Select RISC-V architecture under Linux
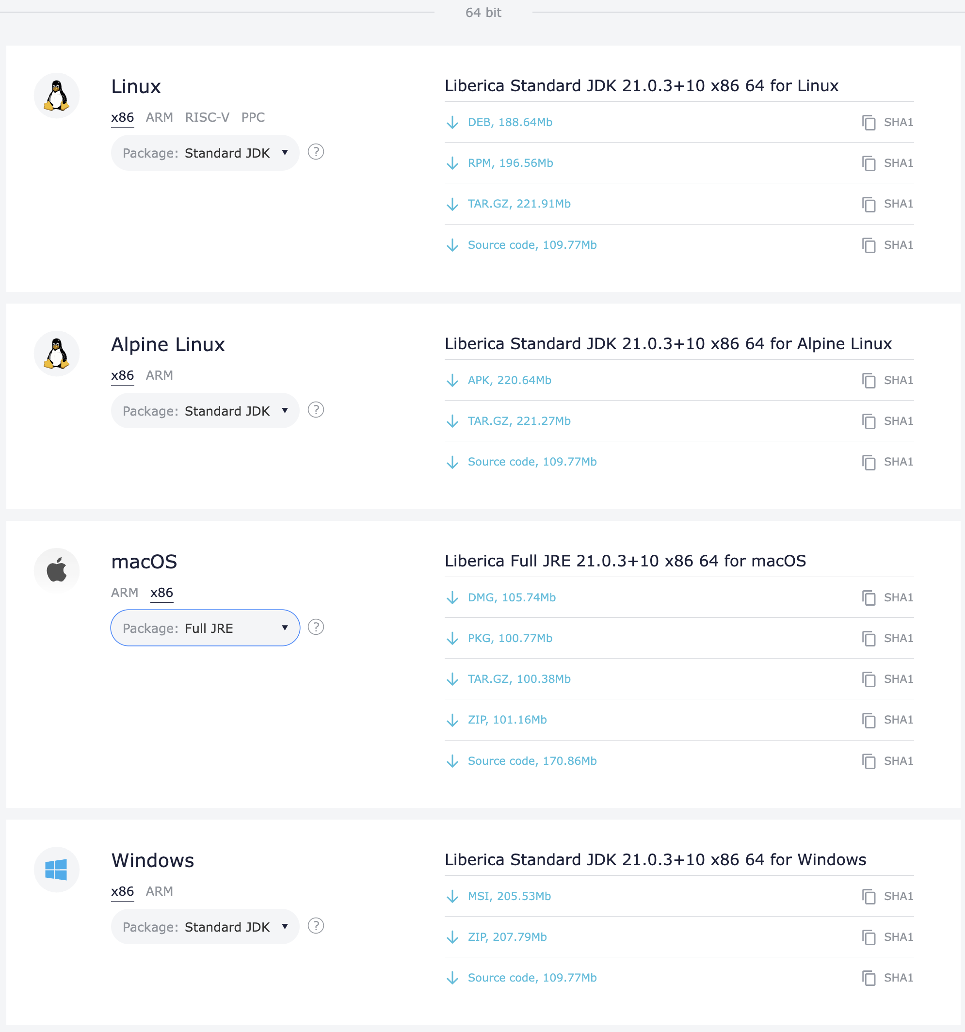The image size is (965, 1032). (x=207, y=118)
